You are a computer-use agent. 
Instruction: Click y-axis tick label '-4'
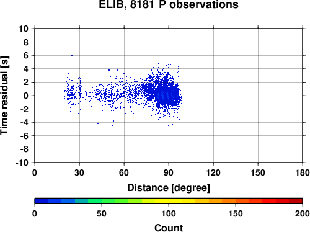[24, 122]
